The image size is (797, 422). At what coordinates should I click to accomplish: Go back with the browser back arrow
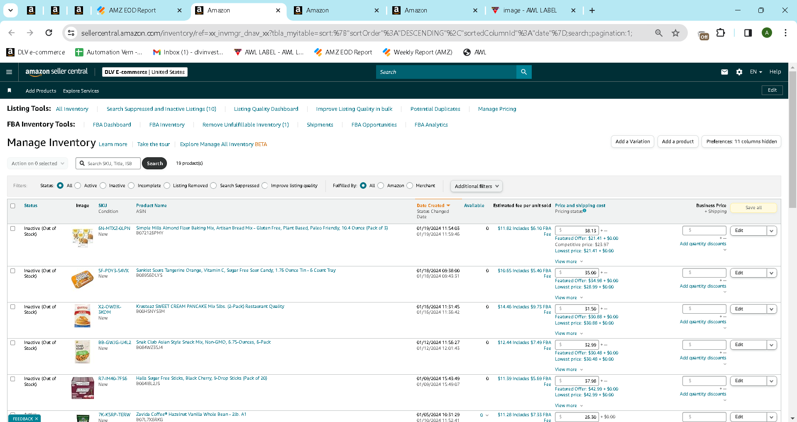click(x=12, y=33)
